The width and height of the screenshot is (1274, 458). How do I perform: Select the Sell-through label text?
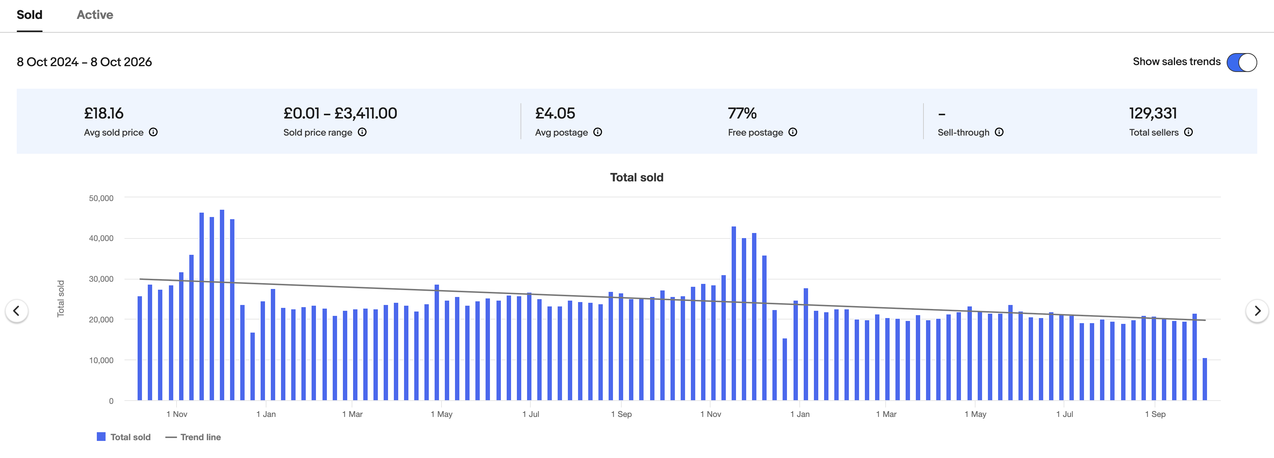(x=964, y=132)
